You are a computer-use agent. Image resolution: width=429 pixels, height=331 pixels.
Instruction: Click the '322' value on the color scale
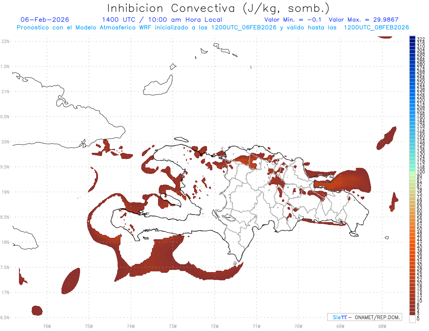pyautogui.click(x=421, y=39)
